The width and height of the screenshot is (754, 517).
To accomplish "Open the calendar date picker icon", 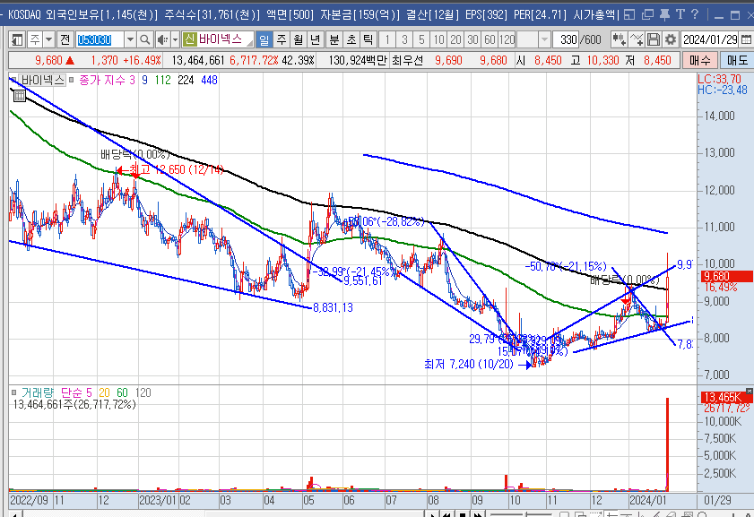I will click(x=746, y=39).
